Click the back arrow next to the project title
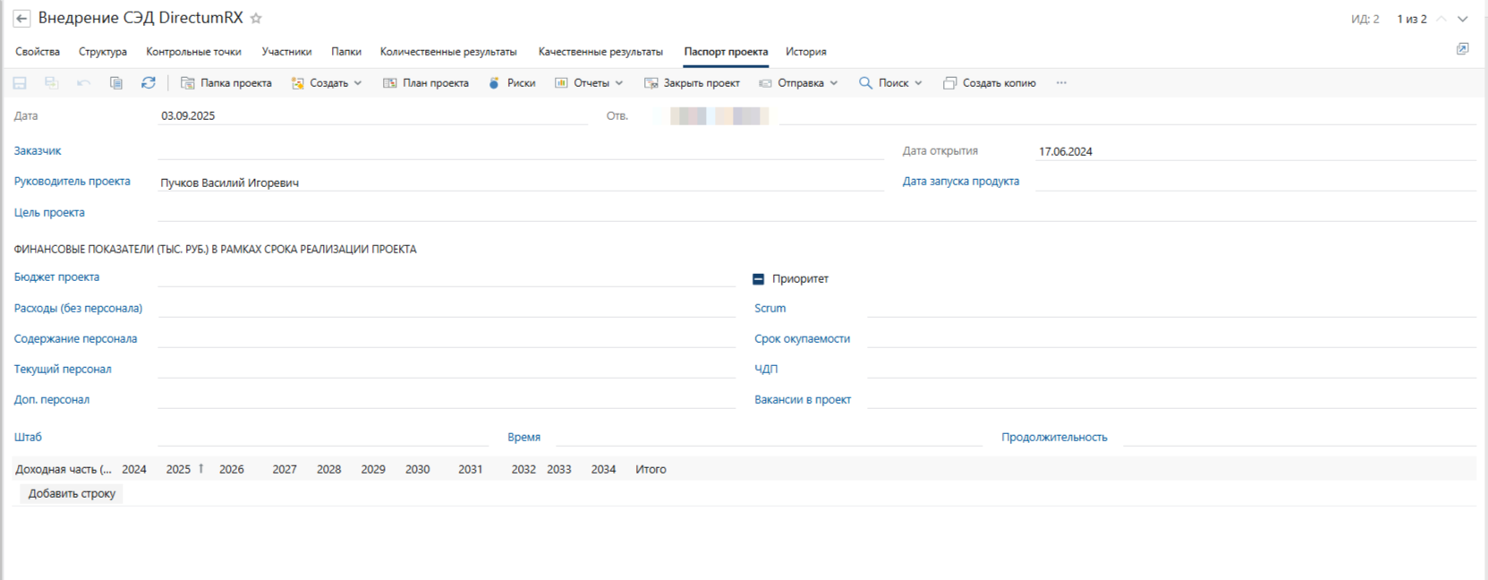The image size is (1488, 580). point(21,19)
